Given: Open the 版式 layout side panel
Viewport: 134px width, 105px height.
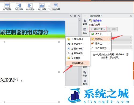Looking at the screenshot, I should [x=85, y=31].
